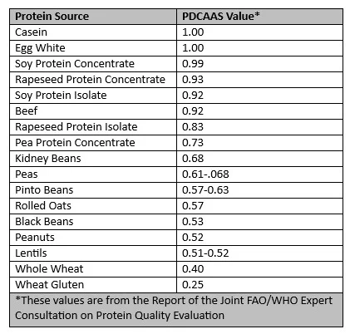Select the Black Beans cell
Screen dimensions: 350x334
[93, 222]
